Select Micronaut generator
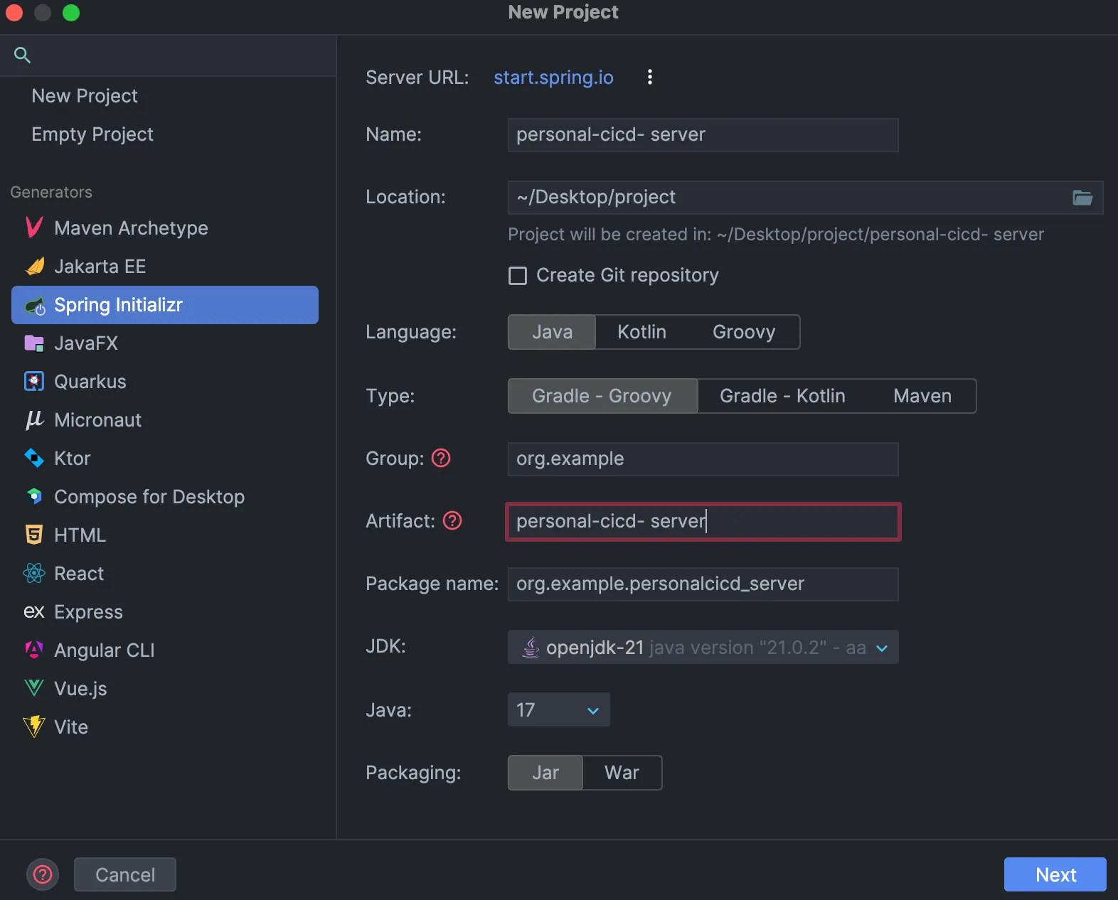This screenshot has height=900, width=1118. (x=165, y=420)
